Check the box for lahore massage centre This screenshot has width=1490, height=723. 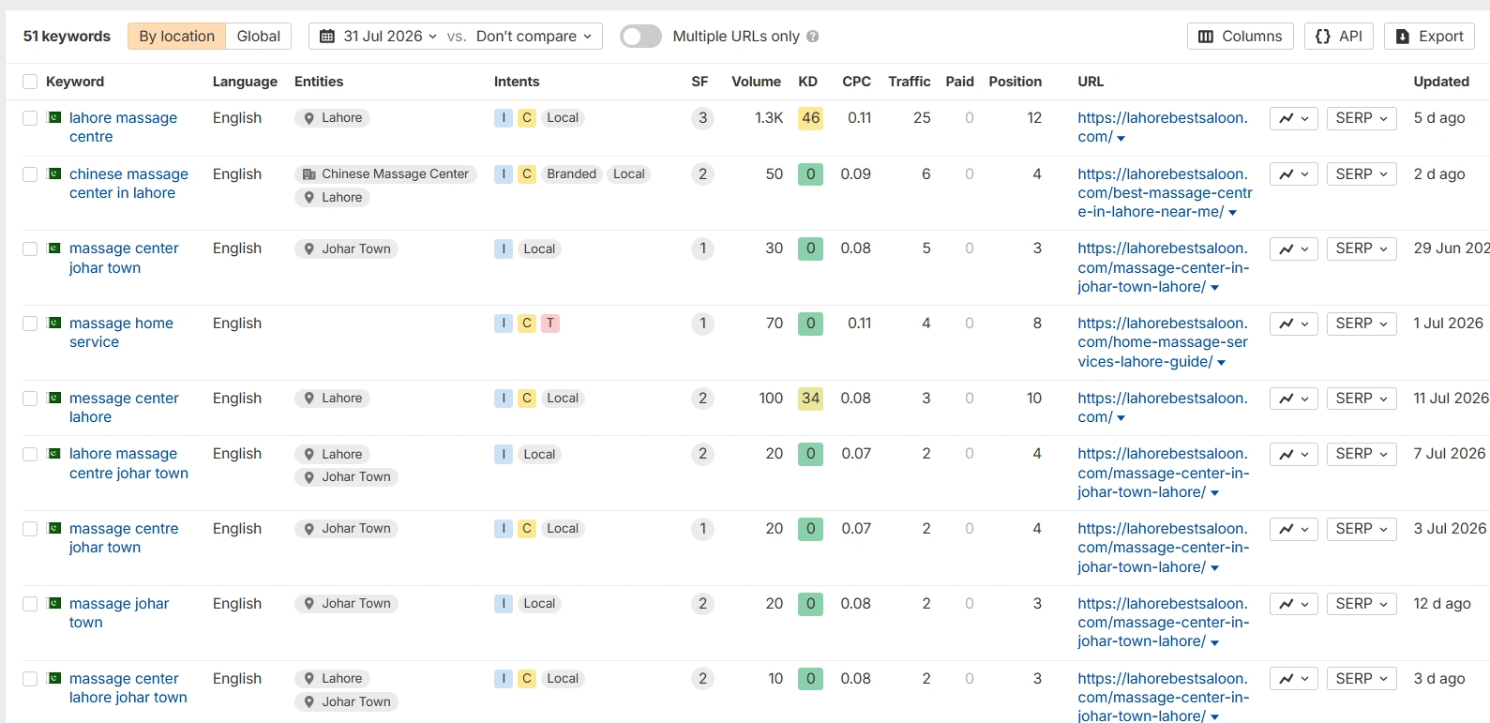pyautogui.click(x=30, y=118)
